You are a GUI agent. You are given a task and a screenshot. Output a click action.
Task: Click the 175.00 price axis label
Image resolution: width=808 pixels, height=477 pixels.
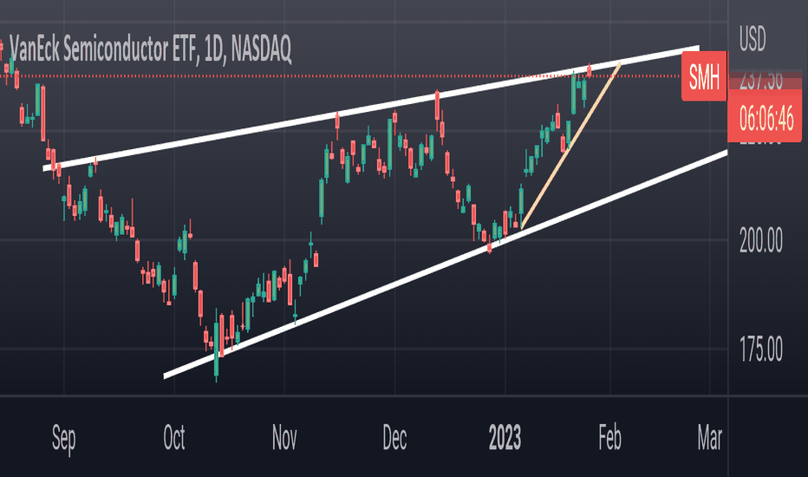coord(760,350)
